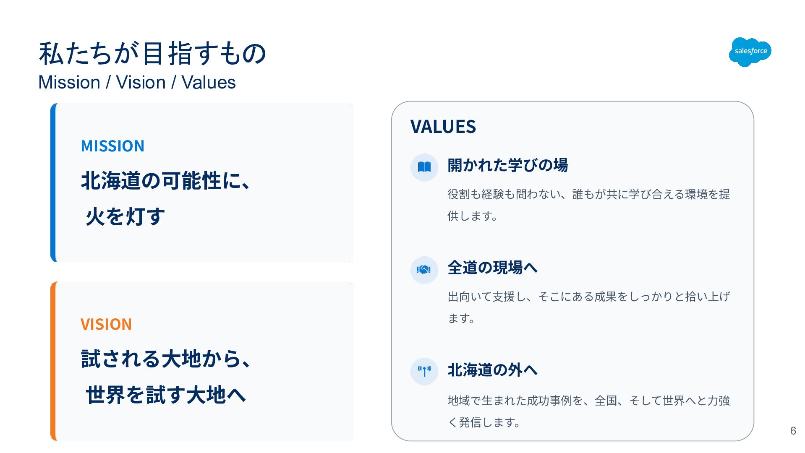Click the description starting with 地域で生まれた成功事例
This screenshot has height=453, width=805.
coord(588,411)
